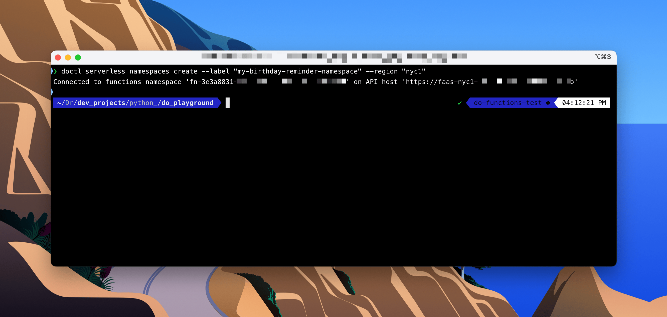This screenshot has width=667, height=317.
Task: Zoom the terminal with the green button
Action: point(78,57)
